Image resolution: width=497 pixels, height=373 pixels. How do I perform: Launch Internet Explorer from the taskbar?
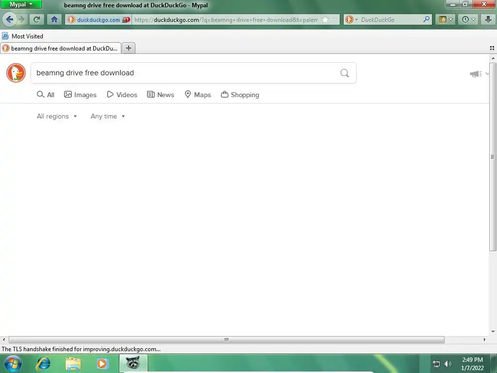43,364
